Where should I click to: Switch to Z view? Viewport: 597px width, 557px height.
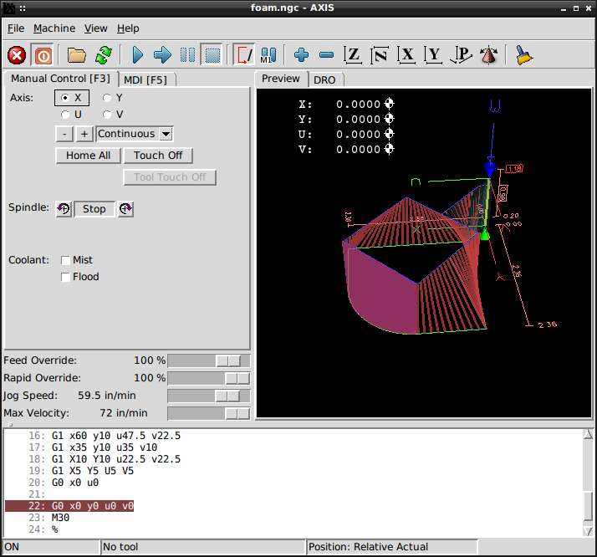[353, 55]
